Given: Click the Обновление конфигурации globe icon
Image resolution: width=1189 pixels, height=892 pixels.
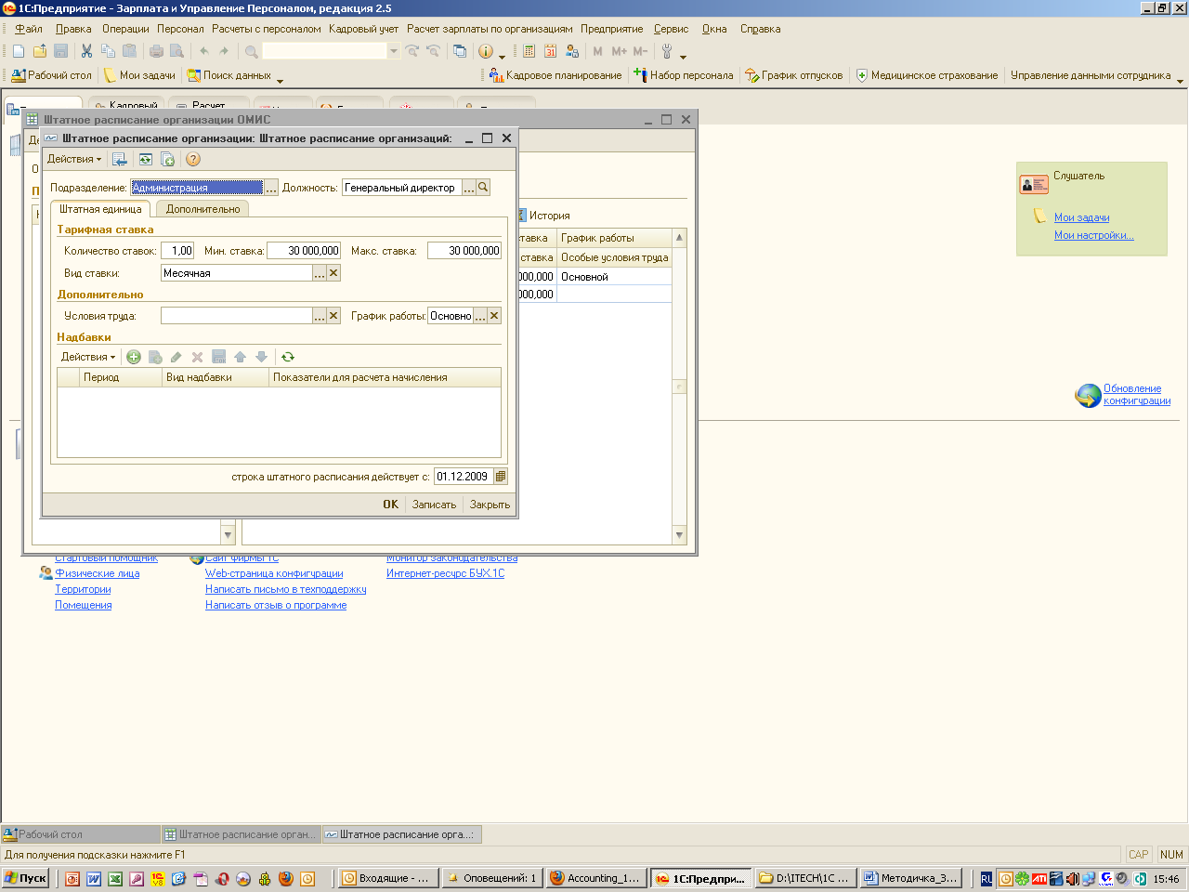Looking at the screenshot, I should pyautogui.click(x=1088, y=396).
